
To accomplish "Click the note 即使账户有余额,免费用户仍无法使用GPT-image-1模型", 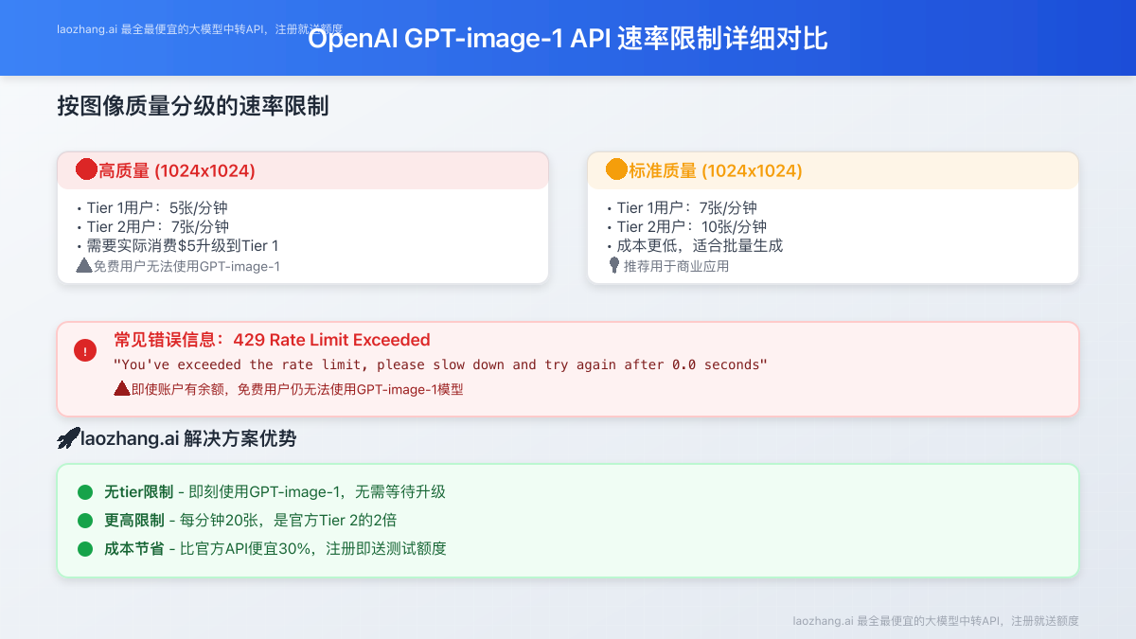I will [297, 389].
